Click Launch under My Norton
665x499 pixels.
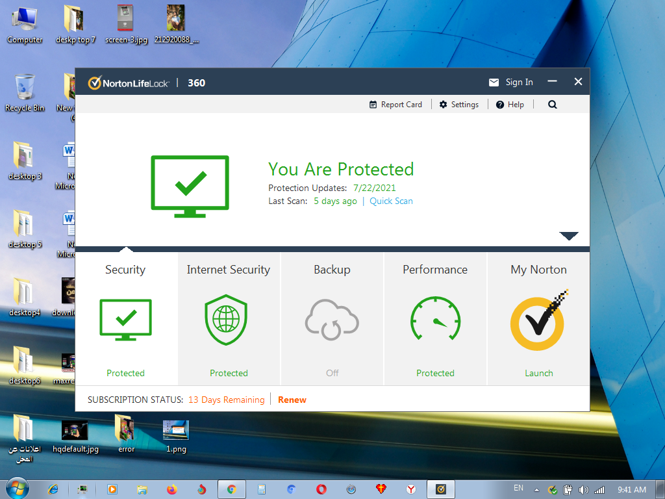click(538, 373)
